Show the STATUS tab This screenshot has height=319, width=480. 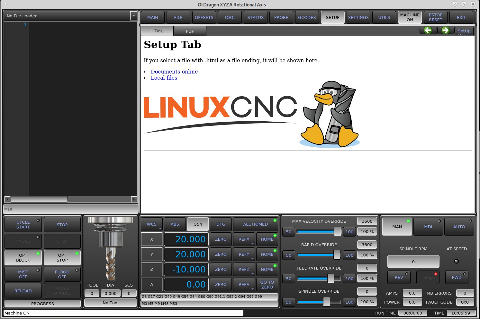pyautogui.click(x=256, y=17)
